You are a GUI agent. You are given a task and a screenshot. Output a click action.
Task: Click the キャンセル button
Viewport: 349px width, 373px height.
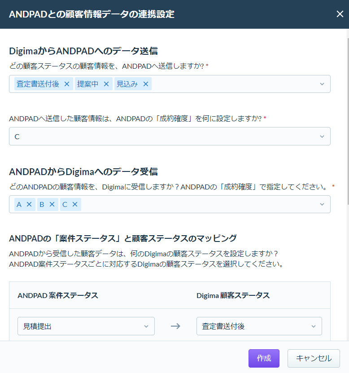pos(314,358)
